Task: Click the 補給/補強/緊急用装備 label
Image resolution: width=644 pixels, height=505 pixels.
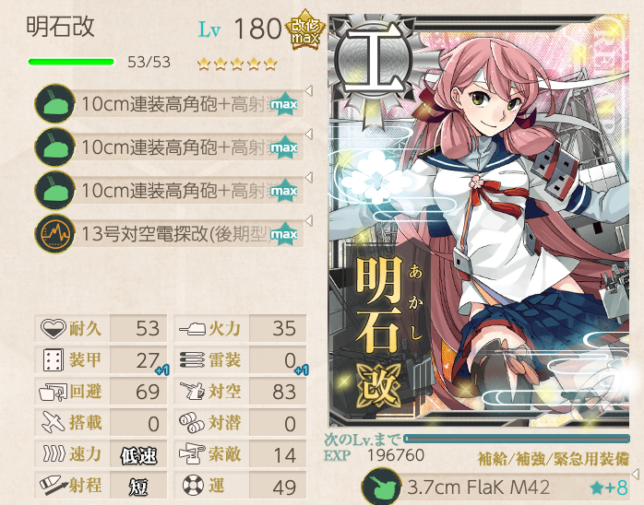Action: (554, 459)
